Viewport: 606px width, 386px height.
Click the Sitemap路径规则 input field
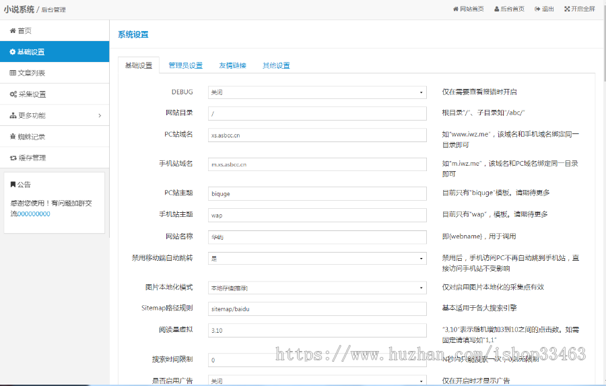pos(317,309)
